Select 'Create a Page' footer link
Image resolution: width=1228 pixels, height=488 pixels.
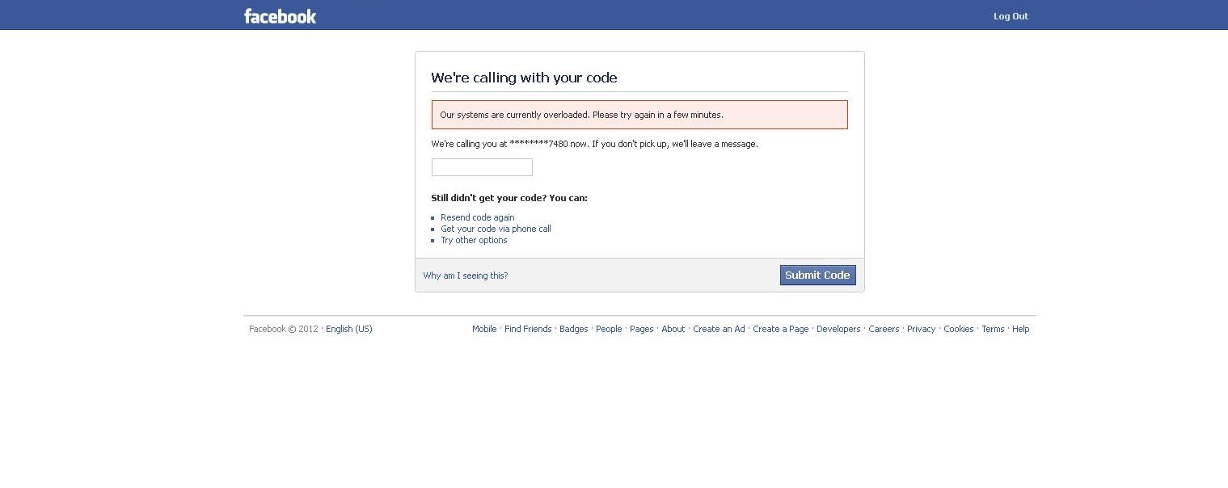[x=780, y=329]
